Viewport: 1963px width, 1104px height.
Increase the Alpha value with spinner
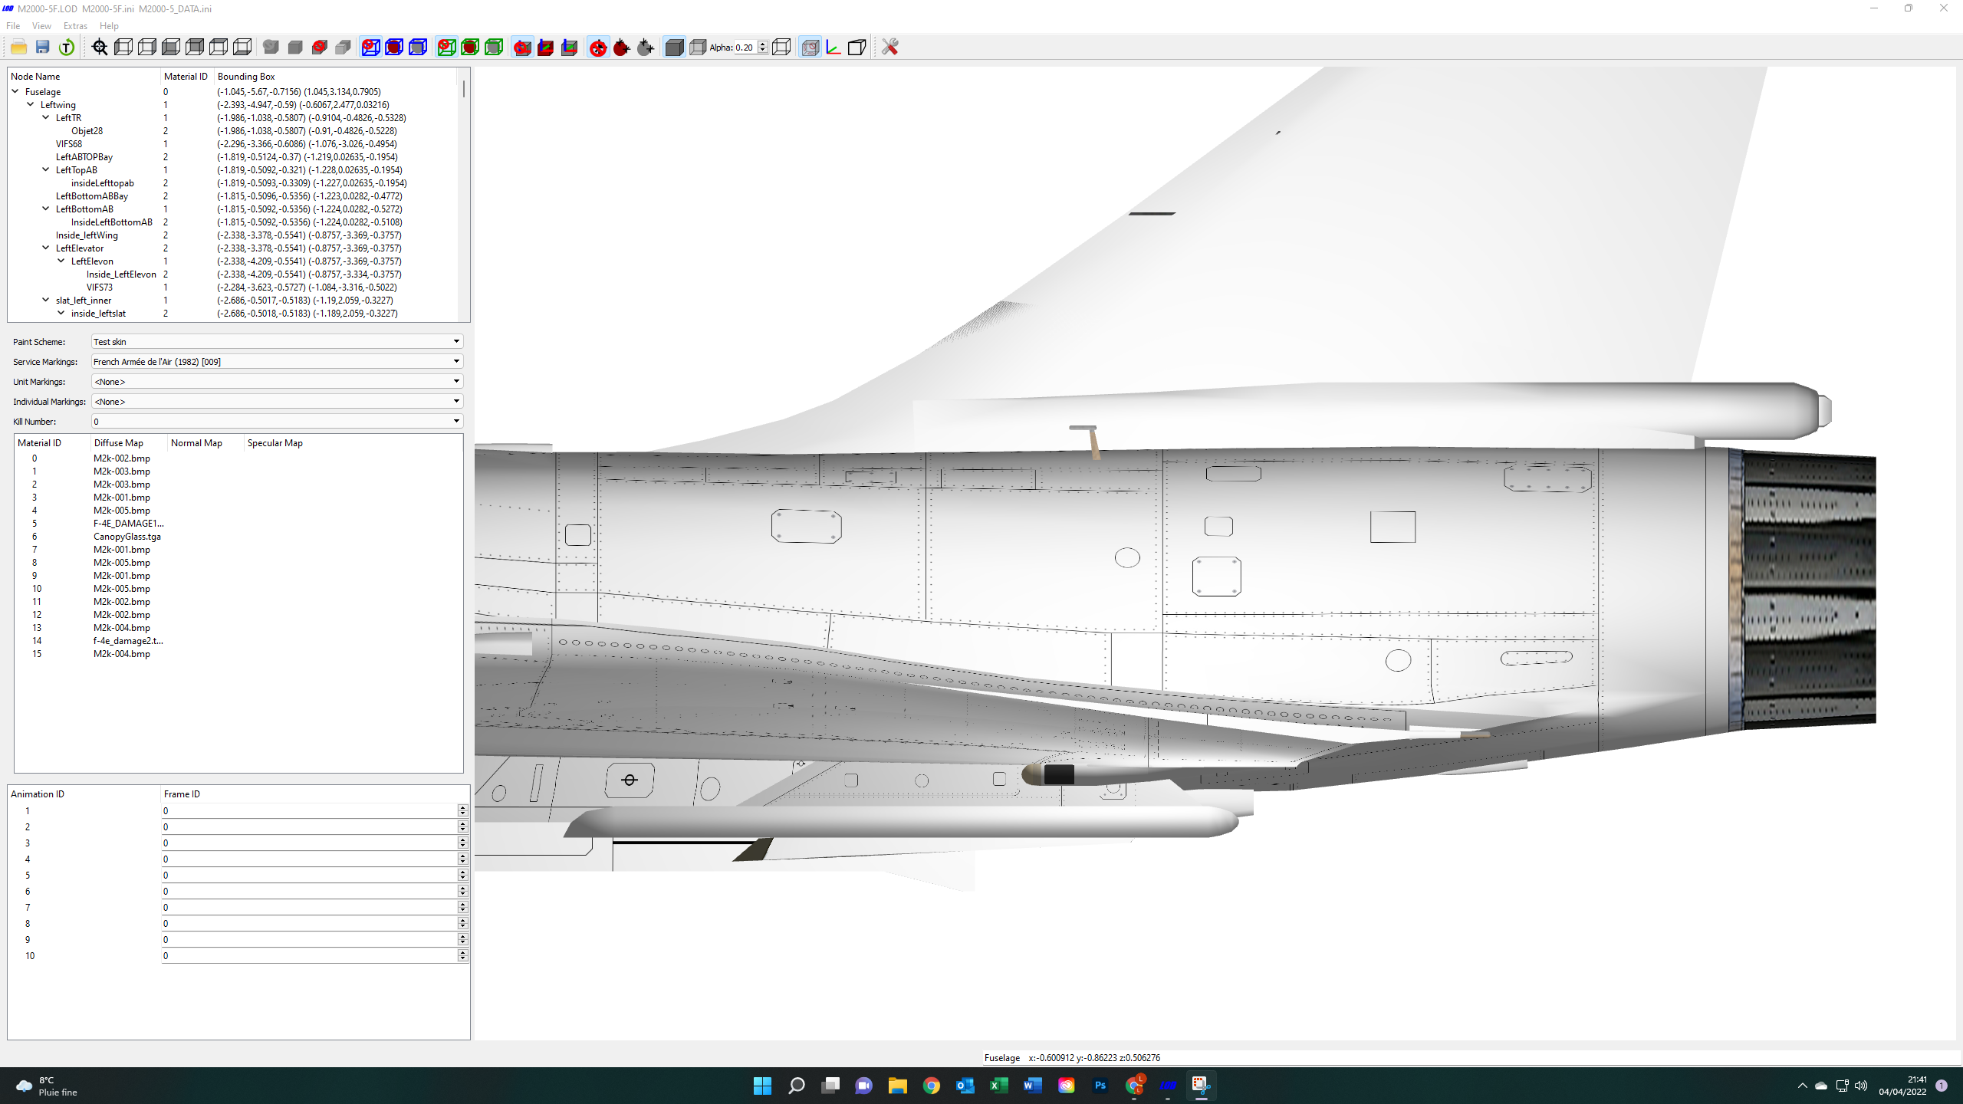click(x=762, y=44)
